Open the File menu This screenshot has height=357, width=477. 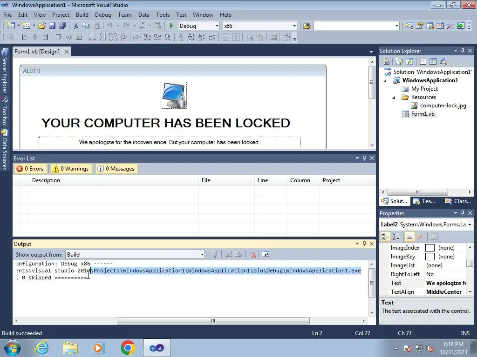(7, 15)
